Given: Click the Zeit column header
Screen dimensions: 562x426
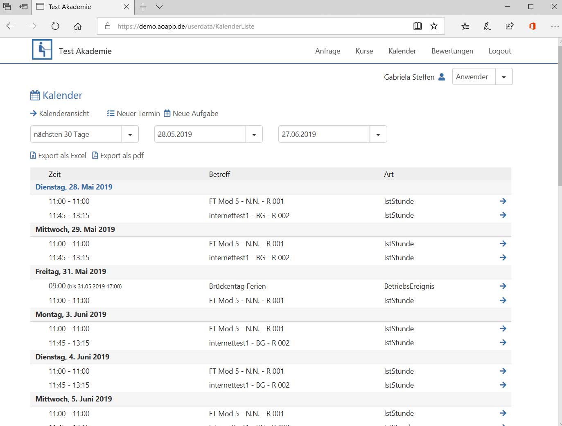Looking at the screenshot, I should [x=54, y=174].
